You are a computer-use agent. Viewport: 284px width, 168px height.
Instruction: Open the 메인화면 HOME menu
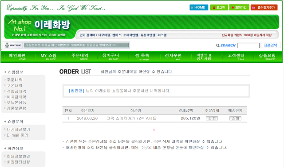point(17,57)
